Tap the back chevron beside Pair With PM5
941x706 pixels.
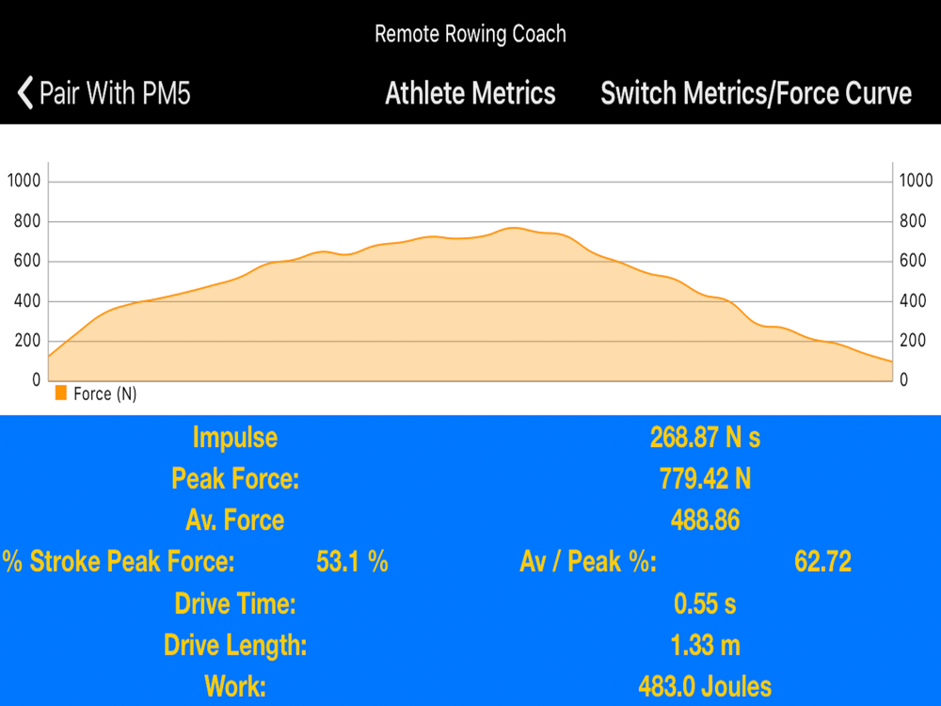click(x=25, y=93)
